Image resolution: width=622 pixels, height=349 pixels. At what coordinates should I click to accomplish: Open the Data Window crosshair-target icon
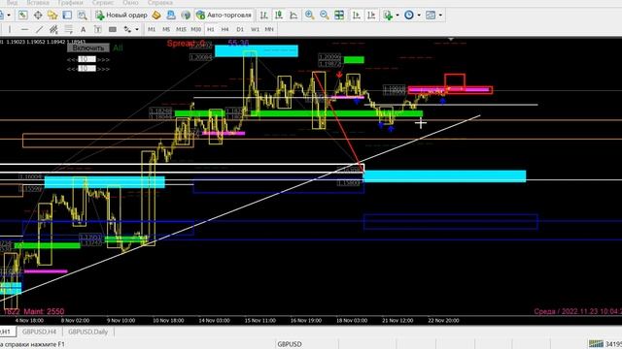38,16
